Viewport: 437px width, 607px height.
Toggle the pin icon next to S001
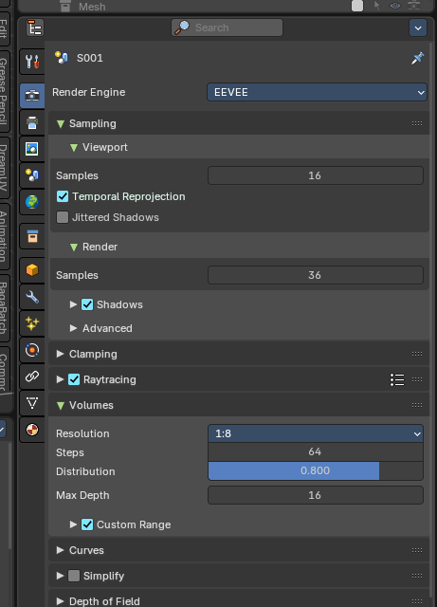tap(417, 59)
